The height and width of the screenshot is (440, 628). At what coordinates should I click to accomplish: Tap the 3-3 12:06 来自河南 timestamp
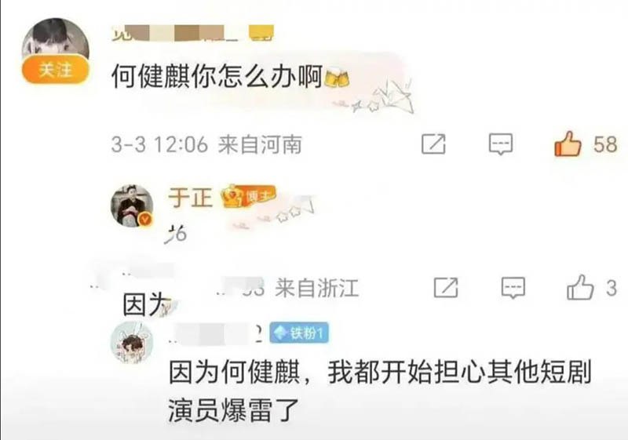(206, 144)
